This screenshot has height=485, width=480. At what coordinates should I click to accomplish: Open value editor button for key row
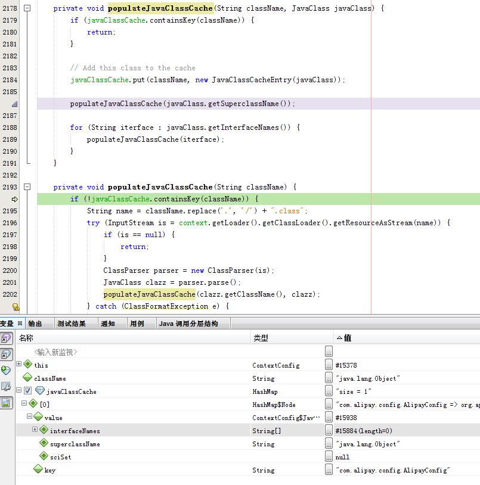(x=329, y=470)
